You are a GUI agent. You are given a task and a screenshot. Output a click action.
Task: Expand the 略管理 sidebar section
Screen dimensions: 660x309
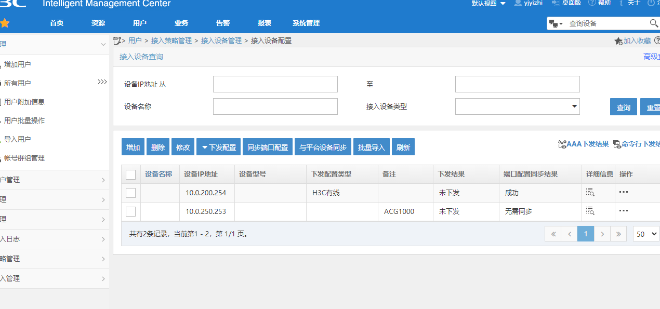(x=55, y=259)
